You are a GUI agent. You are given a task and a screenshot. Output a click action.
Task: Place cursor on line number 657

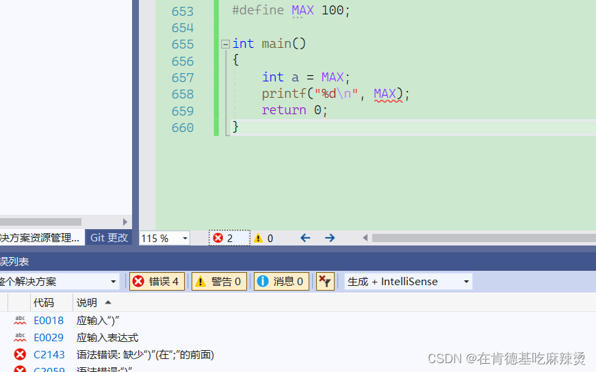coord(183,77)
